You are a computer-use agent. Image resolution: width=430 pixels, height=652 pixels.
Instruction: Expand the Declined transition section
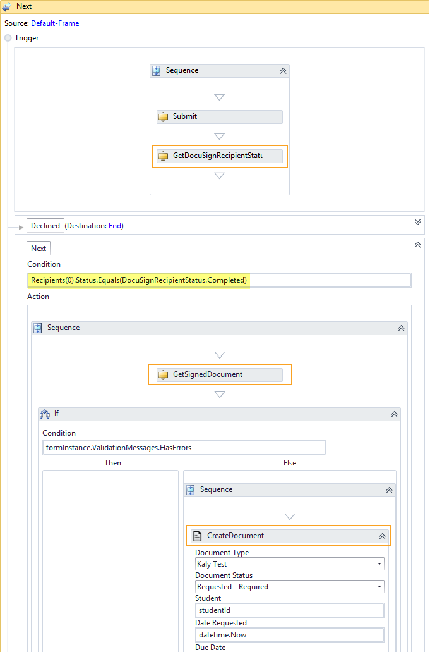click(x=417, y=222)
